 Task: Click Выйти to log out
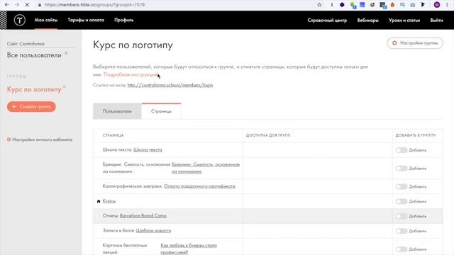coord(436,21)
